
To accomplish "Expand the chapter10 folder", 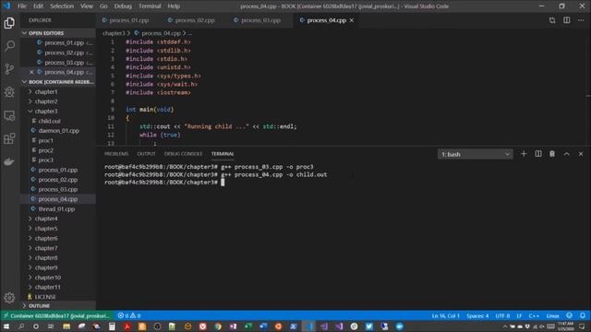I will point(47,278).
